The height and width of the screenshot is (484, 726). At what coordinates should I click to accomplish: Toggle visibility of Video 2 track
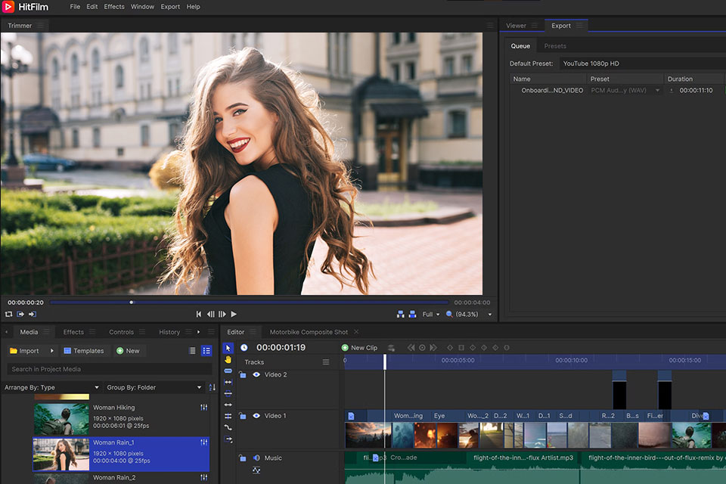click(x=256, y=374)
